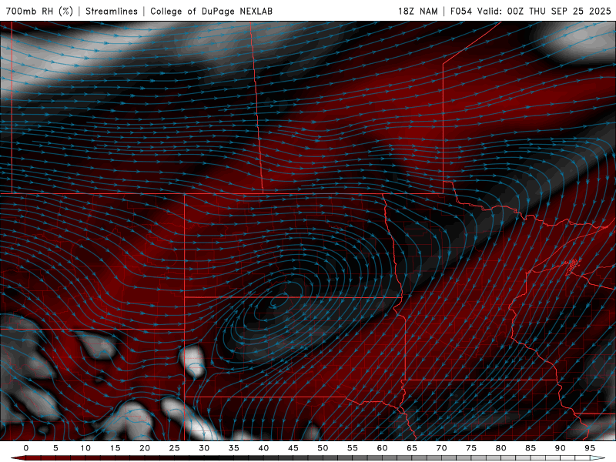Screen dimensions: 616x462
Task: Click the colorbar label "15"
Action: (115, 448)
